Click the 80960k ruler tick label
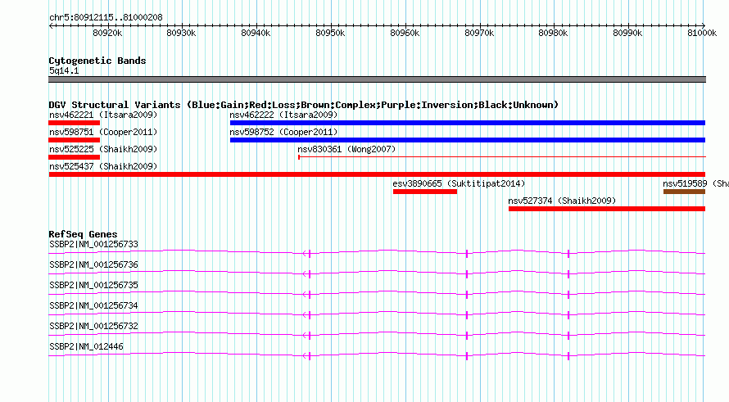 405,33
